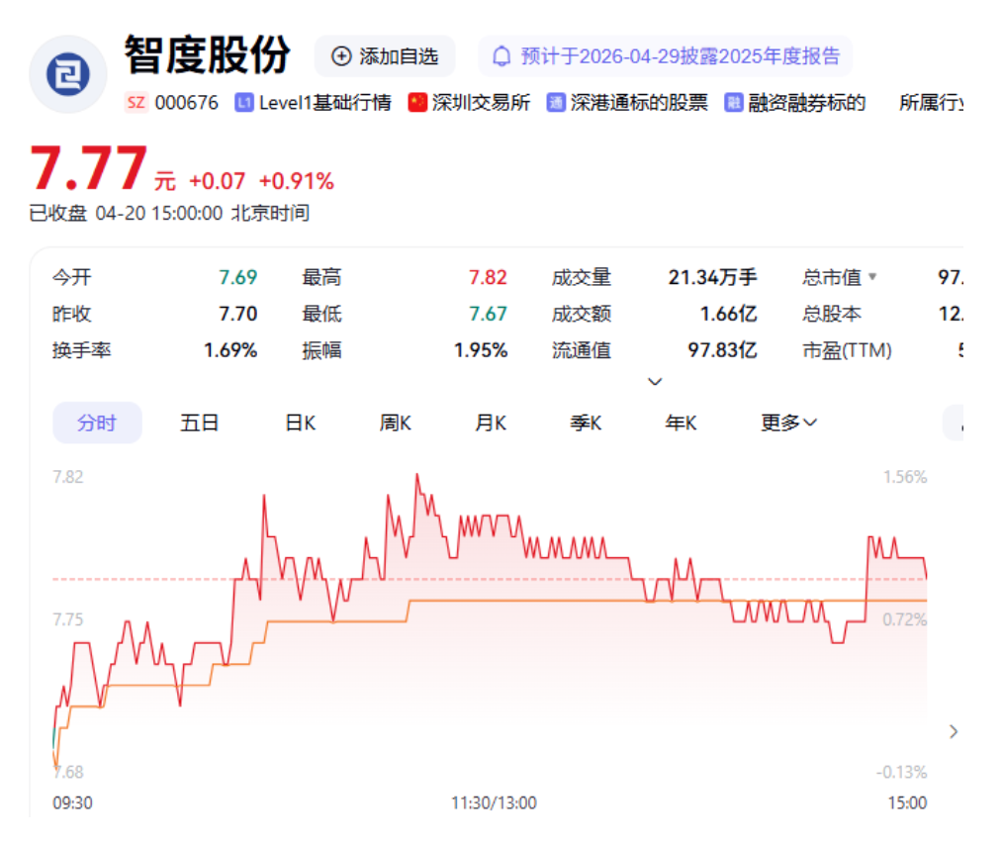Select the 分时 tab
The width and height of the screenshot is (1003, 846).
pos(97,423)
